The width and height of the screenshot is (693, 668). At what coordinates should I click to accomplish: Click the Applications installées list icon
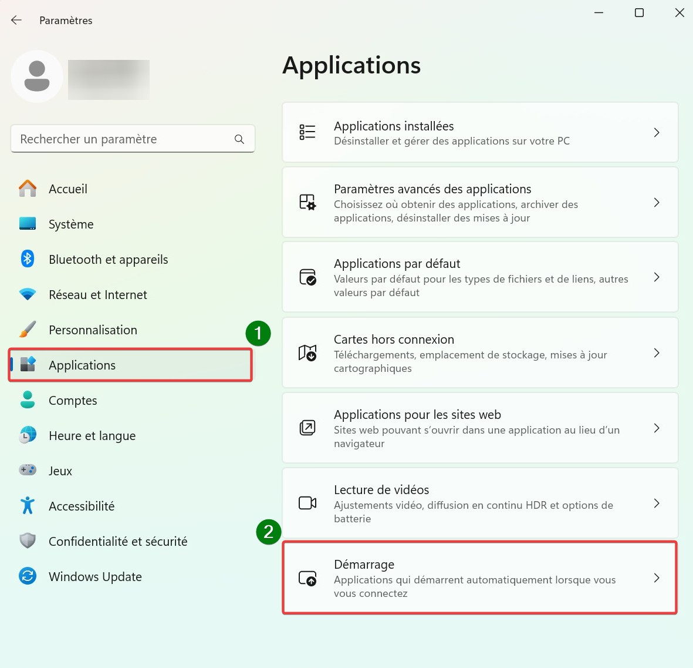(307, 132)
